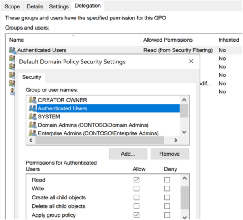Click the Add... button
Image resolution: width=243 pixels, height=220 pixels.
tap(128, 154)
